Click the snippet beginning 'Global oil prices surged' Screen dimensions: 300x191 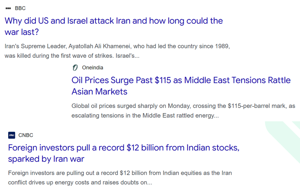coord(183,106)
